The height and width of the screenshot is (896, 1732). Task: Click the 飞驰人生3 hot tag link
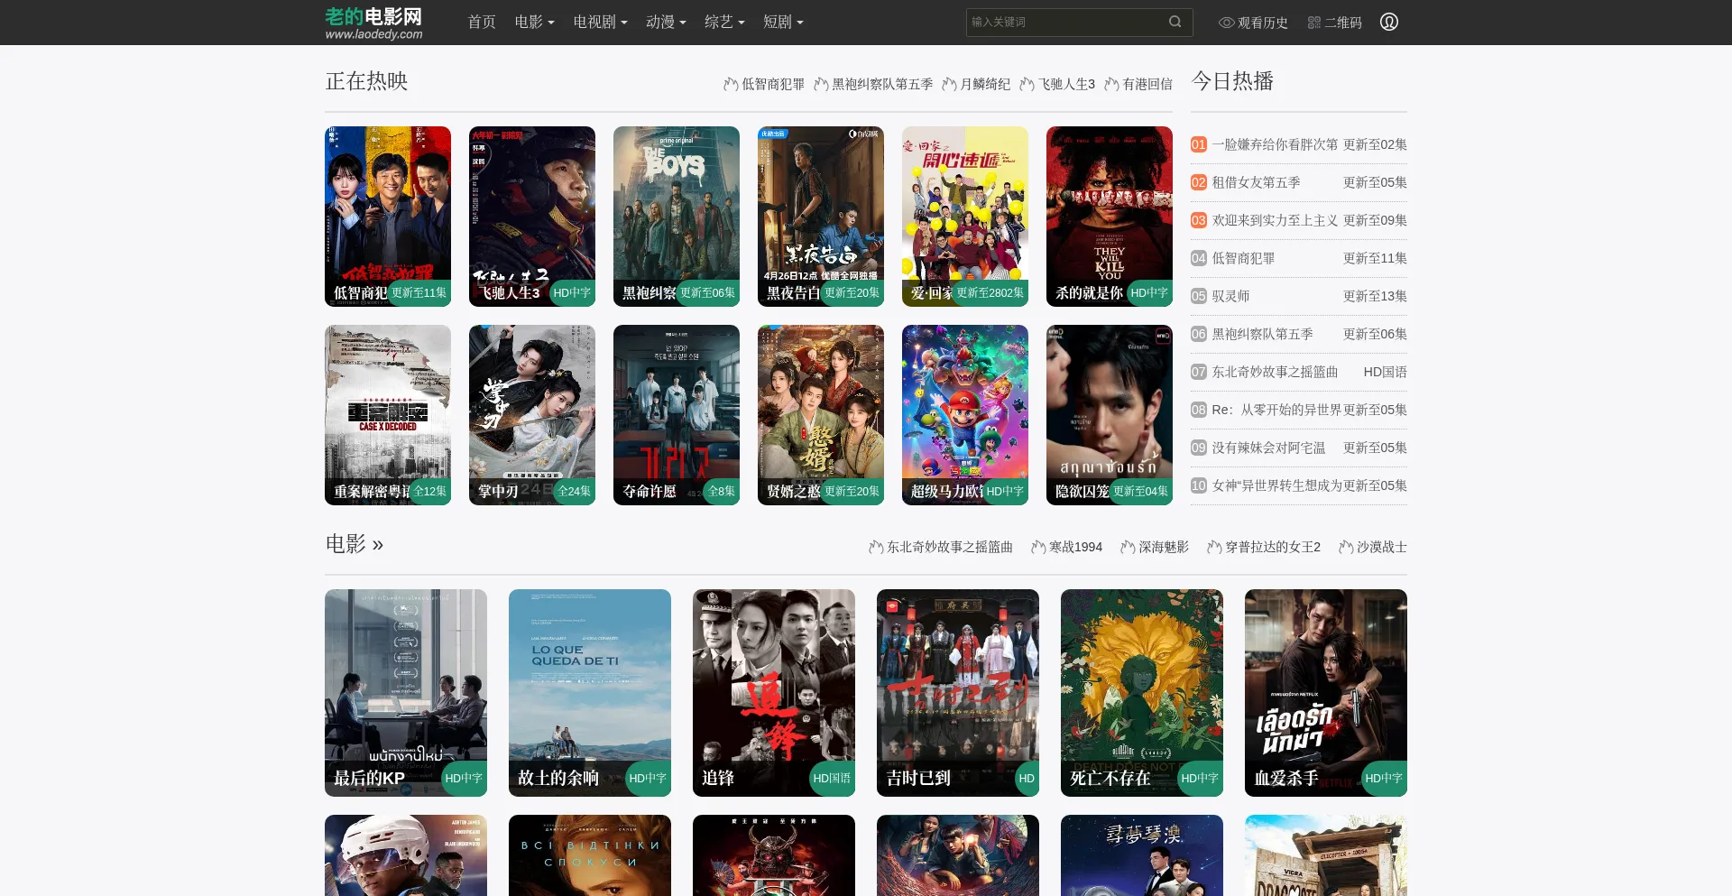coord(1066,84)
